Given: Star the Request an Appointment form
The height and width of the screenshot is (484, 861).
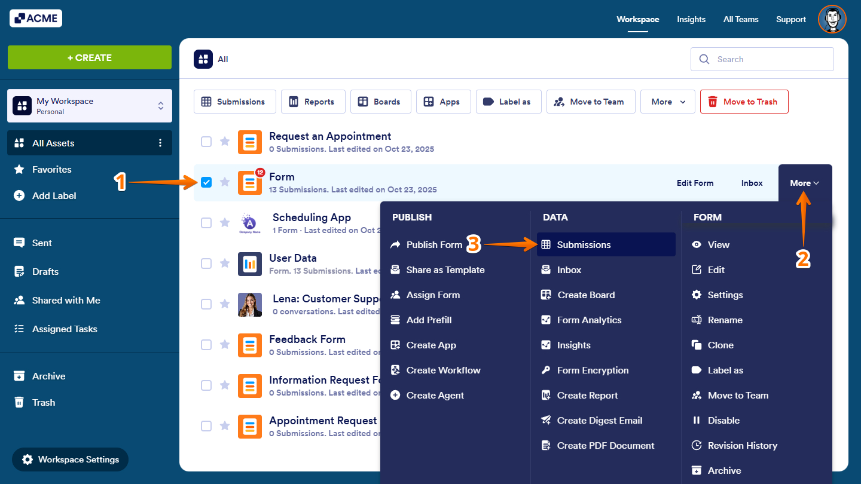Looking at the screenshot, I should (225, 142).
